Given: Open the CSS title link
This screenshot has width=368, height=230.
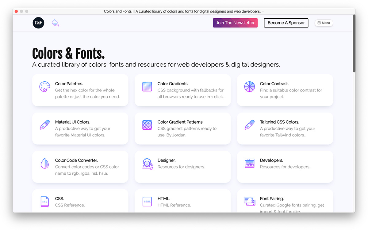Looking at the screenshot, I should (59, 198).
